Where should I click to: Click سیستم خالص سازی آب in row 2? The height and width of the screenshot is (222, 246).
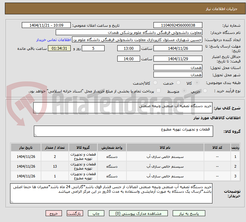tap(165, 166)
